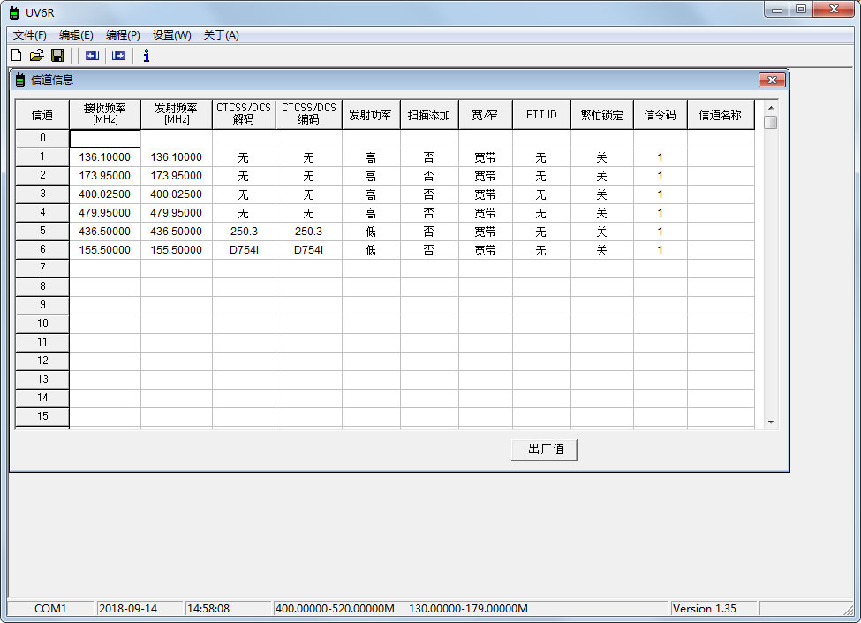
Task: Click transmit frequency 173.95000 in channel 2
Action: click(x=177, y=176)
